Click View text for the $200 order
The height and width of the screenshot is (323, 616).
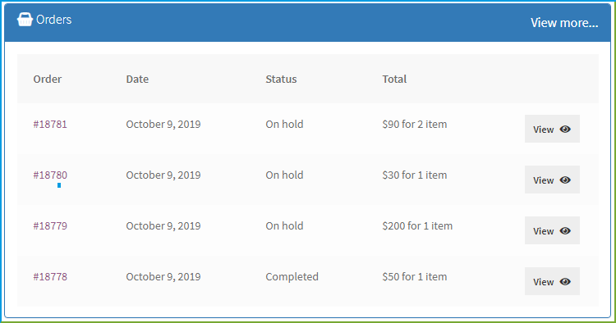pos(544,231)
